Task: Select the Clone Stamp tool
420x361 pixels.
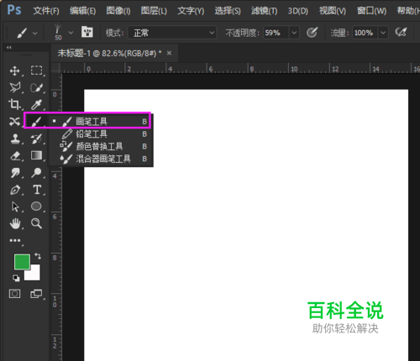Action: pos(15,139)
